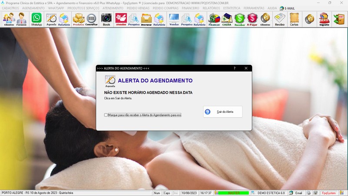Viewport: 348px width, 196px height.
Task: Click the red Atender icon
Action: click(x=121, y=19)
